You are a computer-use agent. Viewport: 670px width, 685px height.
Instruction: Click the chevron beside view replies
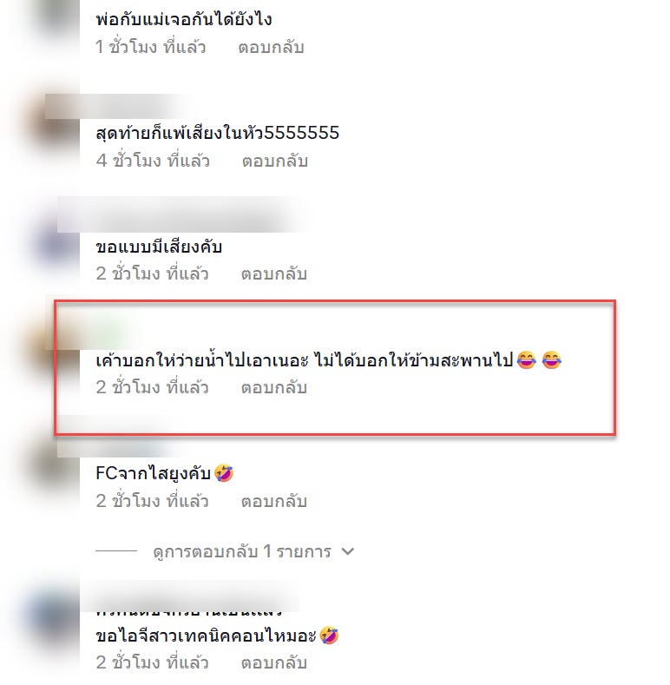(x=348, y=552)
